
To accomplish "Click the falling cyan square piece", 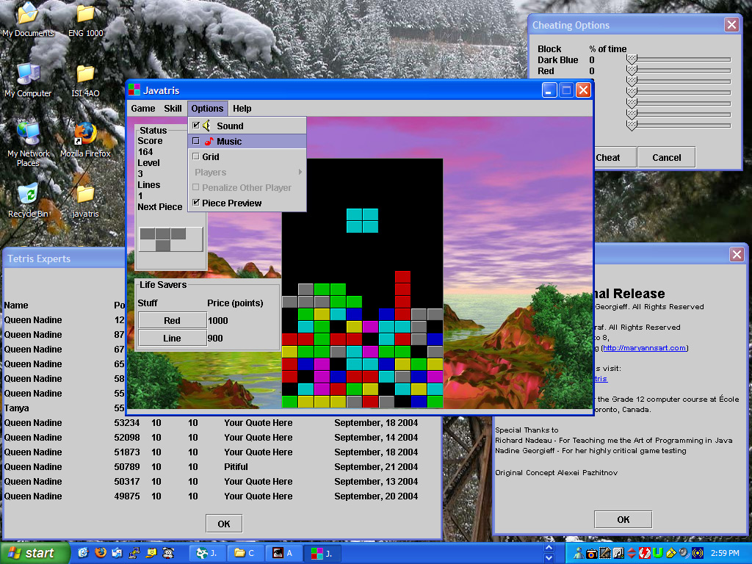I will point(362,220).
